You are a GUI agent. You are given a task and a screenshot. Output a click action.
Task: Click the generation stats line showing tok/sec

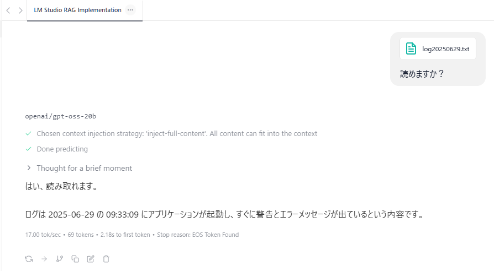(132, 235)
